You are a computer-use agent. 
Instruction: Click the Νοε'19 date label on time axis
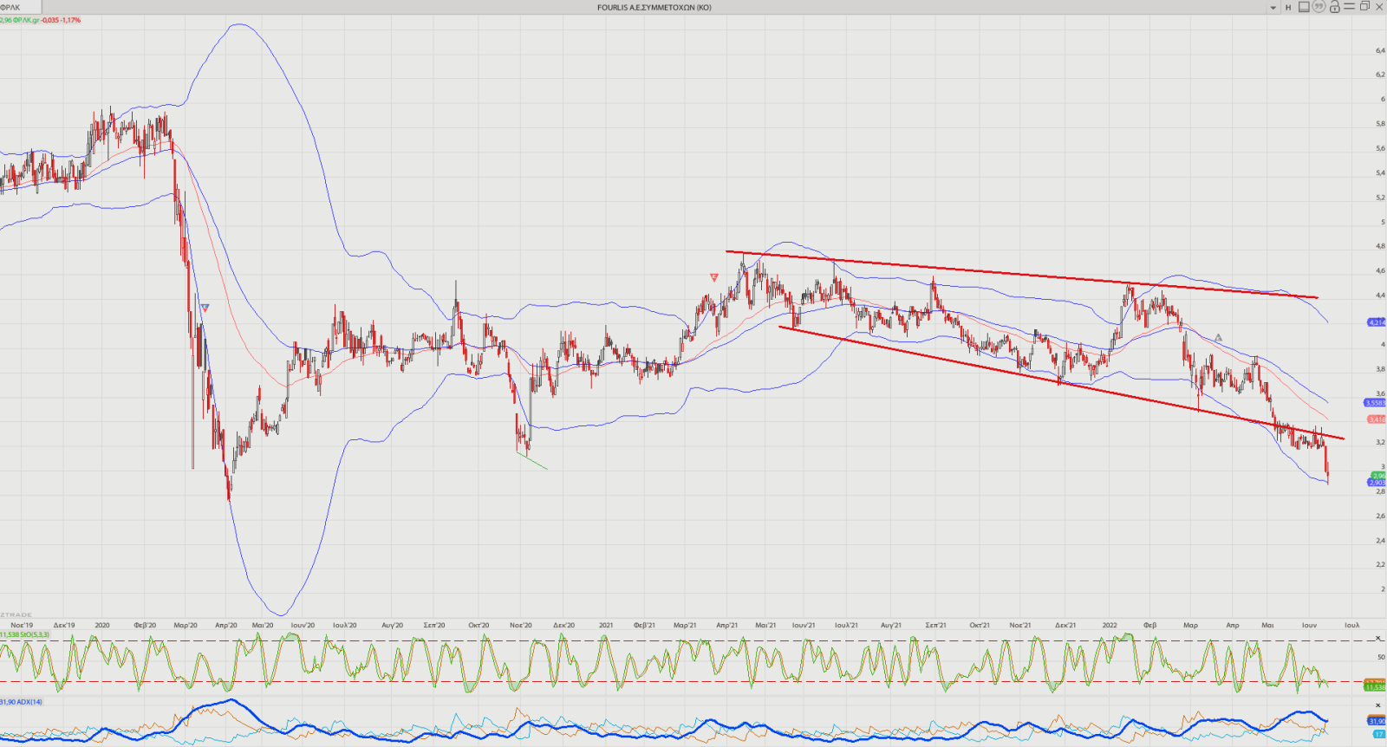22,625
